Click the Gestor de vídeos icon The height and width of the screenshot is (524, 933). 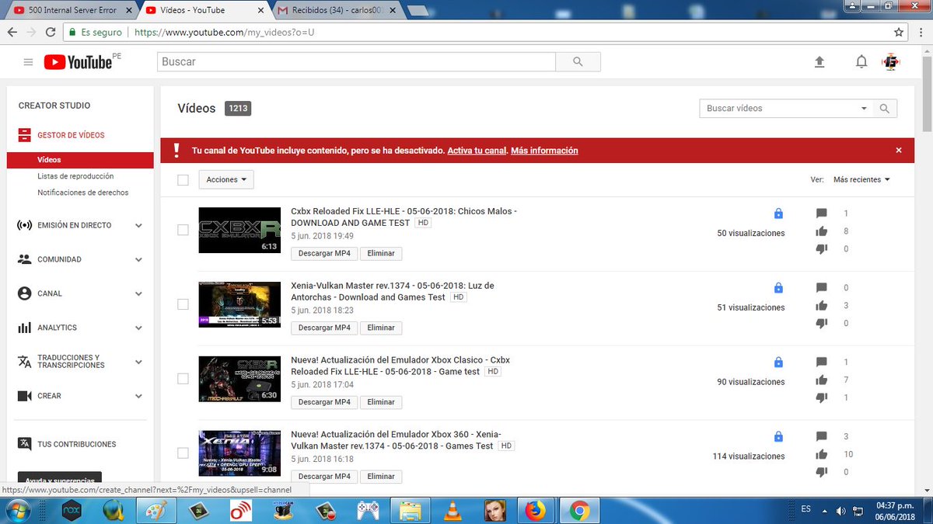click(x=24, y=135)
